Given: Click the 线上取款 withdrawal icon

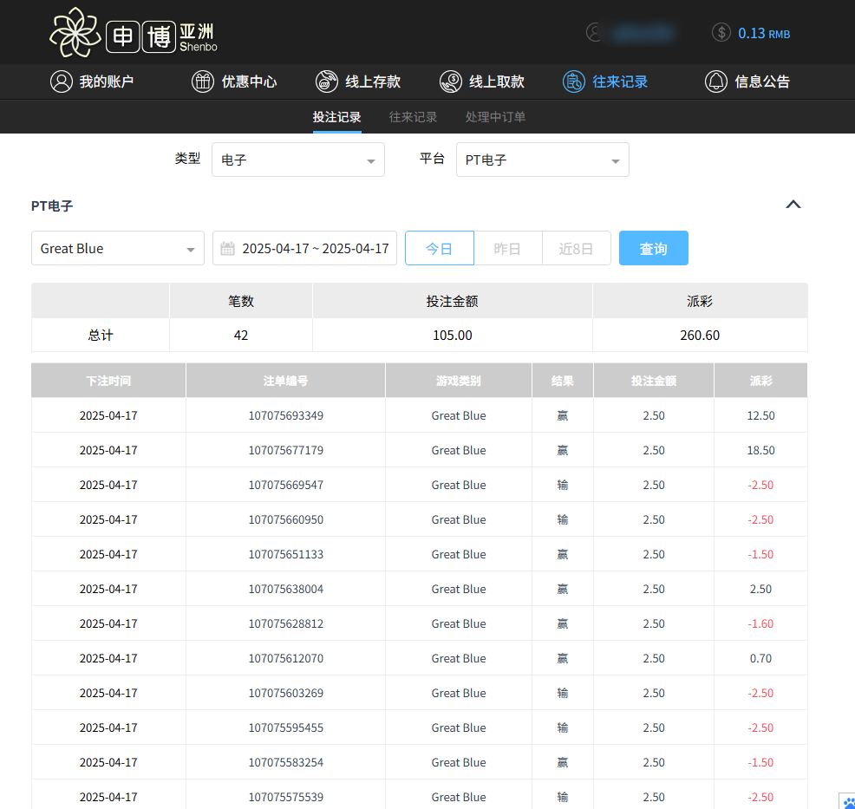Looking at the screenshot, I should (x=451, y=82).
